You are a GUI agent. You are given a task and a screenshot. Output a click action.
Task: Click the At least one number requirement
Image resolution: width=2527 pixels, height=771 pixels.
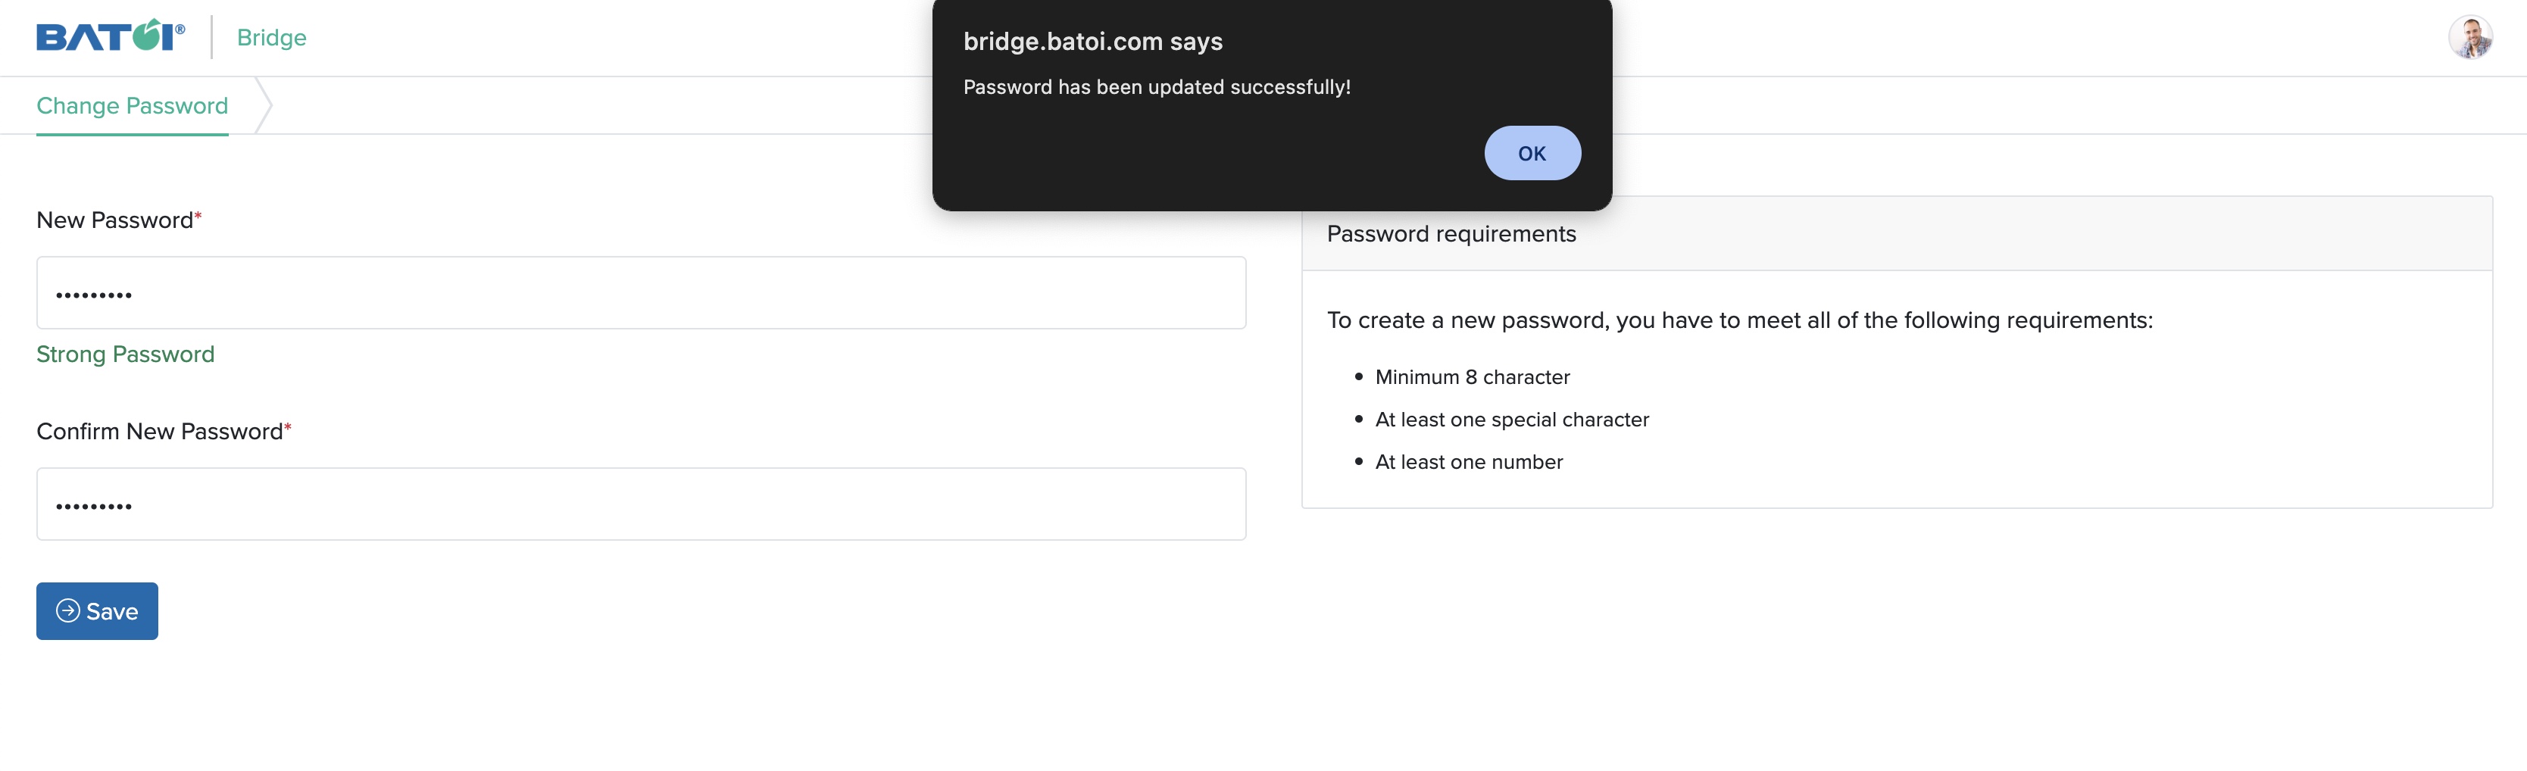pos(1469,462)
